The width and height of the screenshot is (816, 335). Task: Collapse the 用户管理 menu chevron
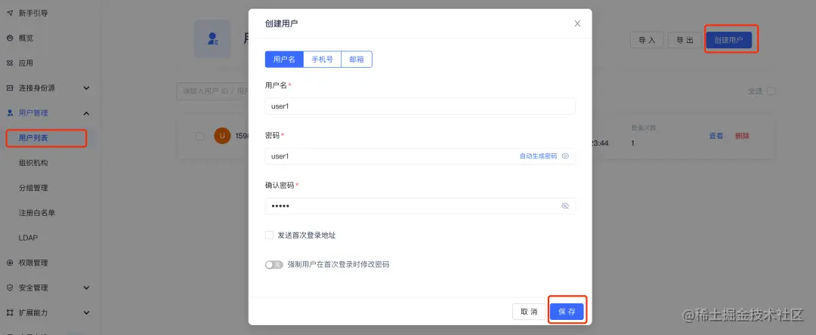coord(86,112)
